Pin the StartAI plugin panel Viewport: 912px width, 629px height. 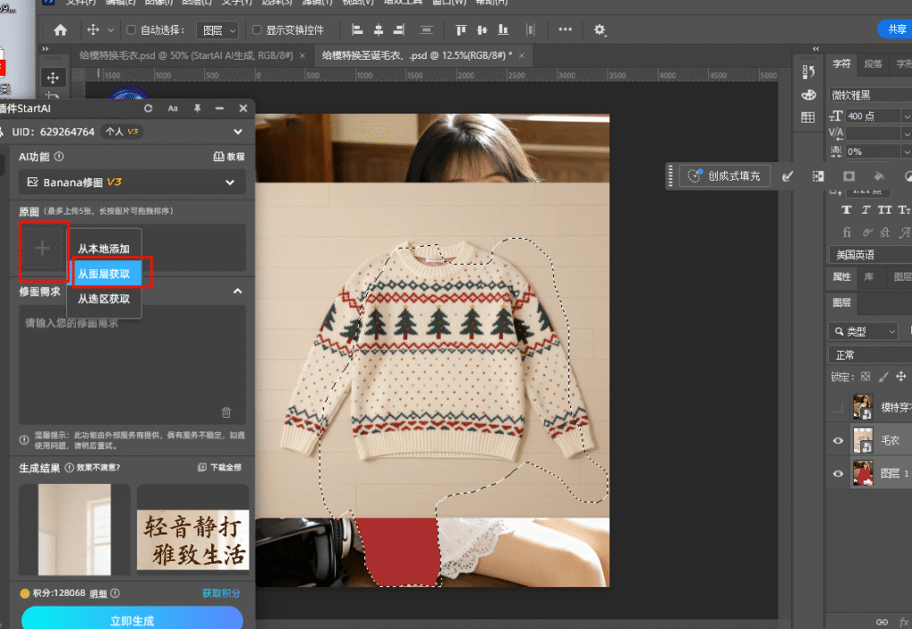pos(197,108)
